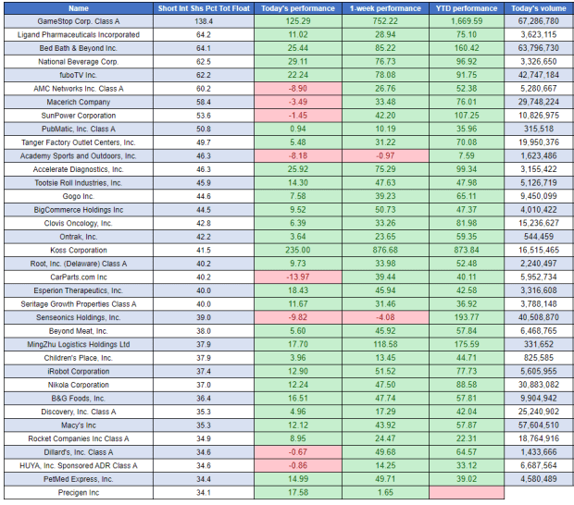
Task: Select MingZhu 1-week performance 118.58
Action: tap(385, 344)
